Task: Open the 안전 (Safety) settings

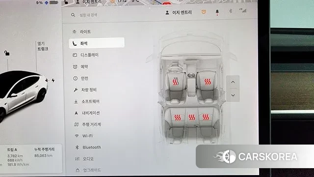Action: 80,78
